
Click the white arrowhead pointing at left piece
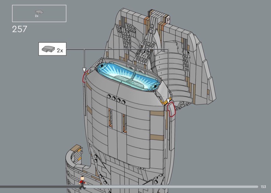pyautogui.click(x=84, y=70)
